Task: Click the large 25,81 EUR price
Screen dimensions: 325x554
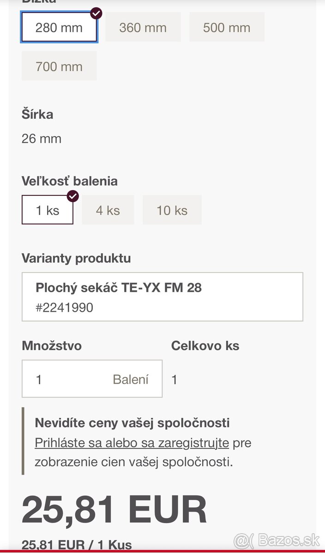Action: pos(114,510)
